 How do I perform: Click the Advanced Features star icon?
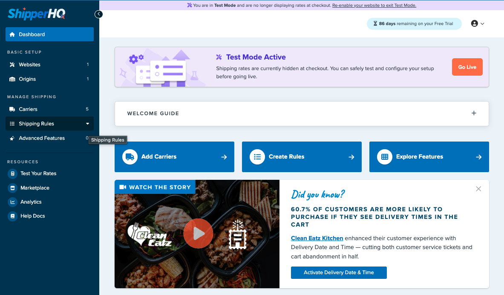pos(12,139)
